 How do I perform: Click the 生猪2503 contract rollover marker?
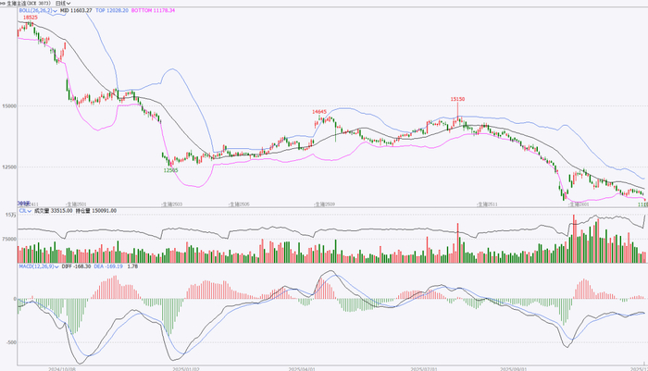coord(172,204)
